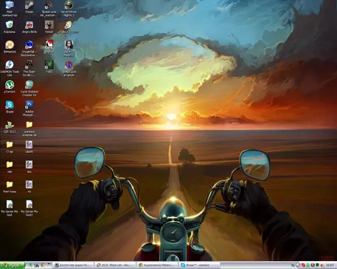Switch to the 2632. Black Lab taskbar button
The image size is (337, 269).
coord(115,265)
